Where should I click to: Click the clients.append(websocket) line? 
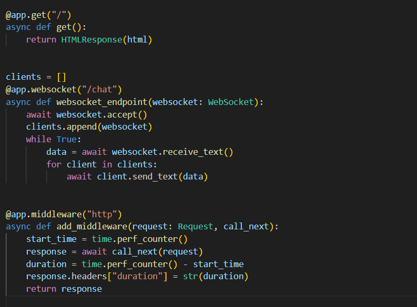(x=89, y=127)
